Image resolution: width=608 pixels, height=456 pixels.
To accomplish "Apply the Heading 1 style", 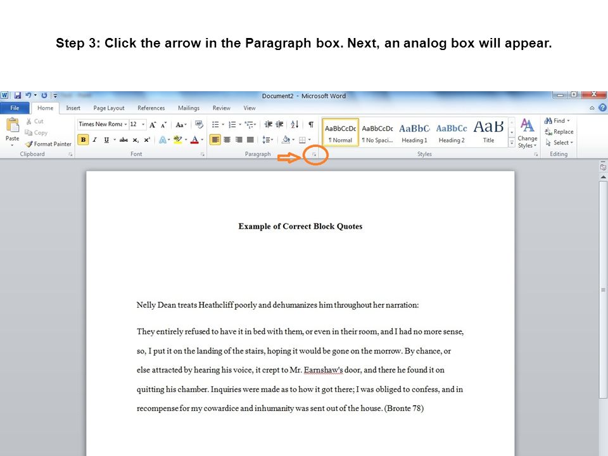I will tap(414, 132).
